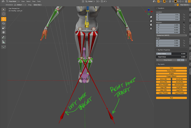Toggle lock for Location X
191x128 pixels.
point(184,15)
